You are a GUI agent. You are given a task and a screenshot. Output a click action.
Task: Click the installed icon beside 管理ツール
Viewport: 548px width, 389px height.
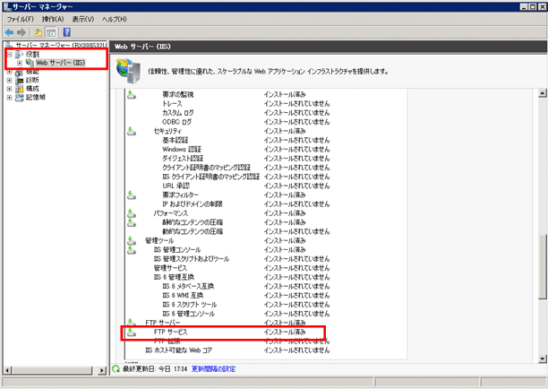pos(132,240)
